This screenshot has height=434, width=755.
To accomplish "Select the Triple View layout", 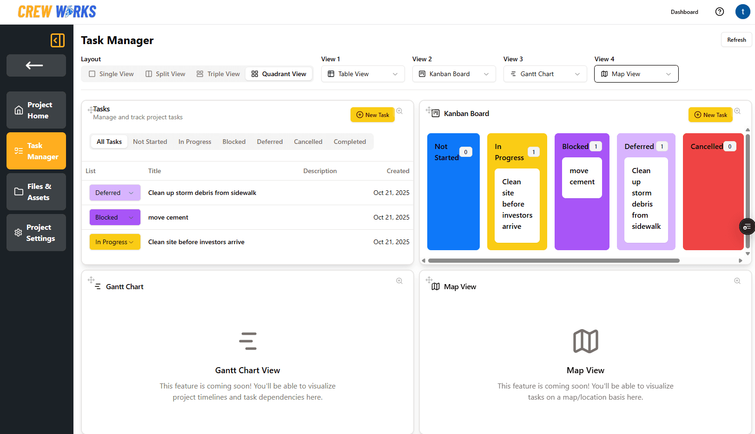I will point(218,74).
